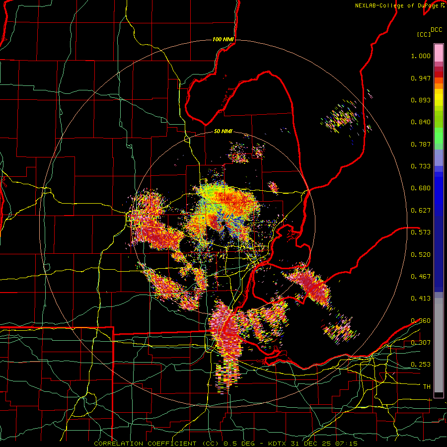Pick the lavender swatch near 0.733
The height and width of the screenshot is (447, 447).
point(439,158)
